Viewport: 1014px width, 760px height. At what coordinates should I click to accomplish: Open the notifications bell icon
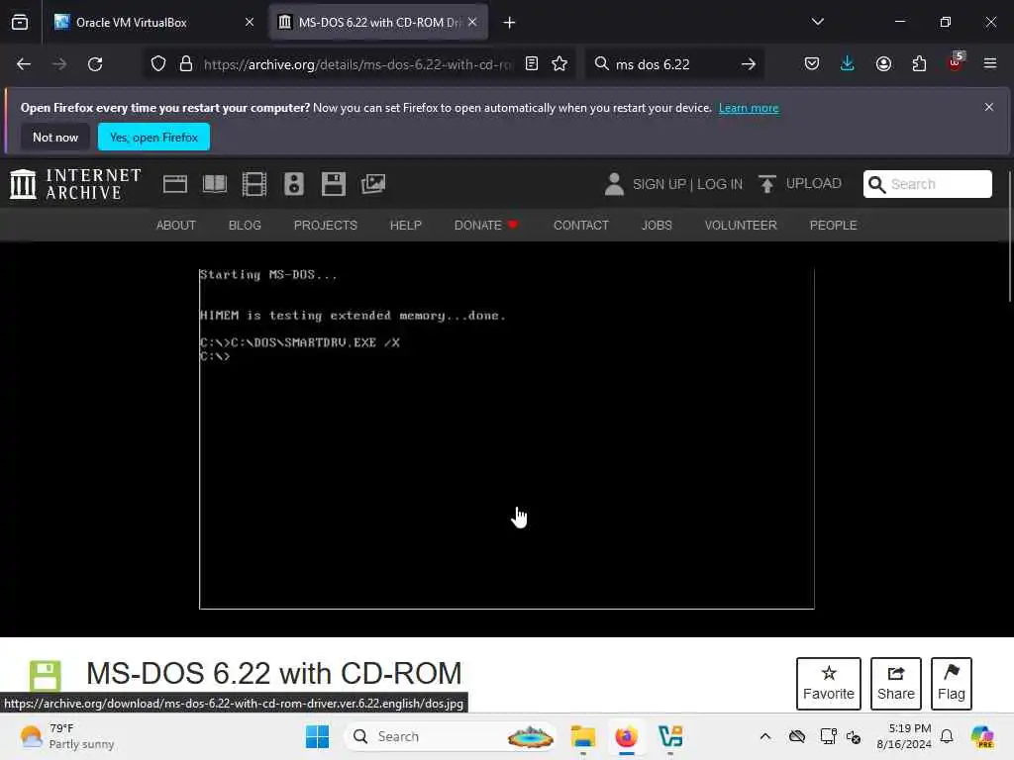(947, 736)
